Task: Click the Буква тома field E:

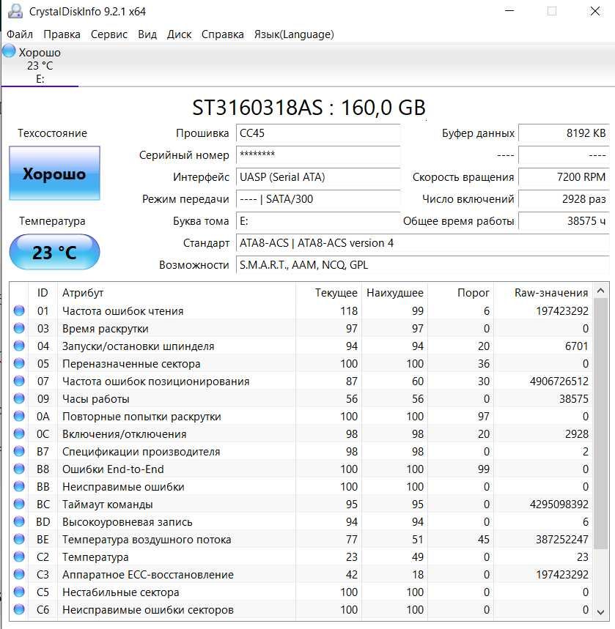Action: tap(317, 221)
